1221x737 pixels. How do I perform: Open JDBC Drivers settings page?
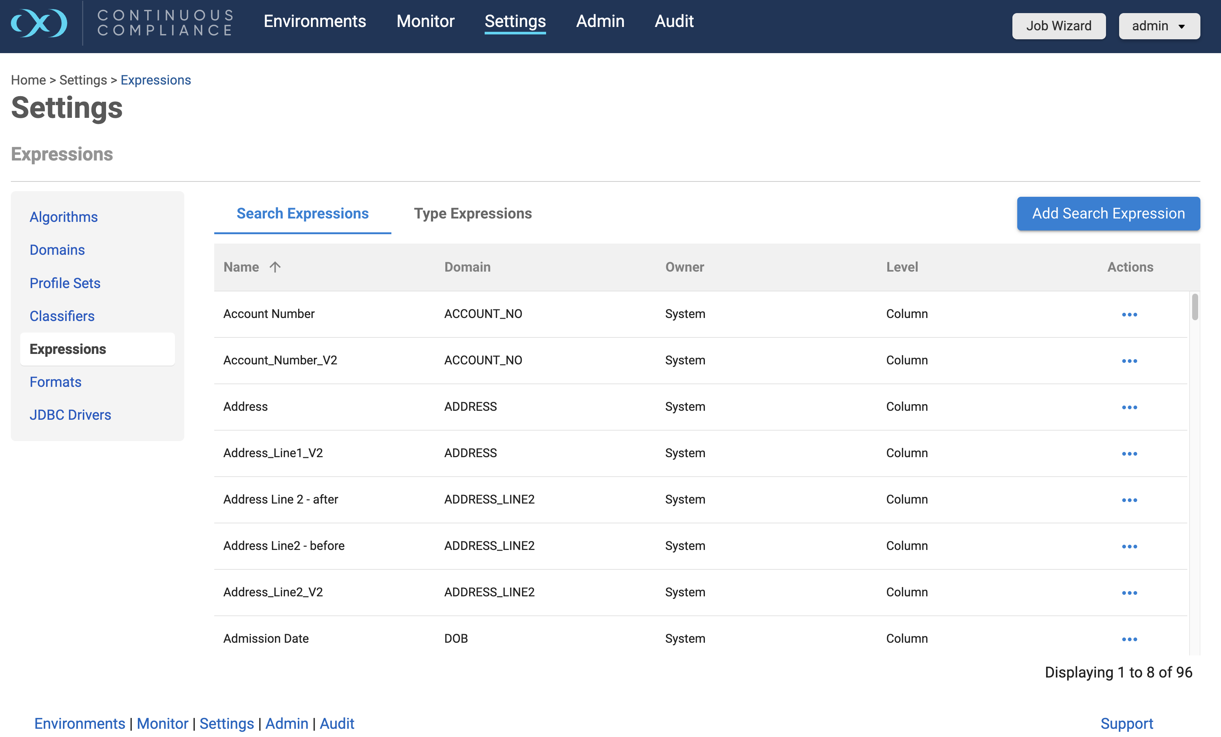70,415
